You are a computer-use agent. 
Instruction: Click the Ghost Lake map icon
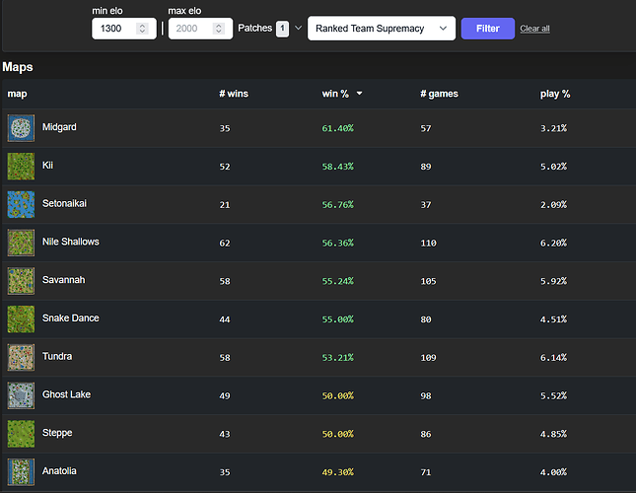coord(21,395)
